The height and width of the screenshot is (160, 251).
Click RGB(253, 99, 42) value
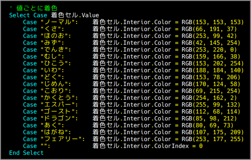tap(209, 36)
